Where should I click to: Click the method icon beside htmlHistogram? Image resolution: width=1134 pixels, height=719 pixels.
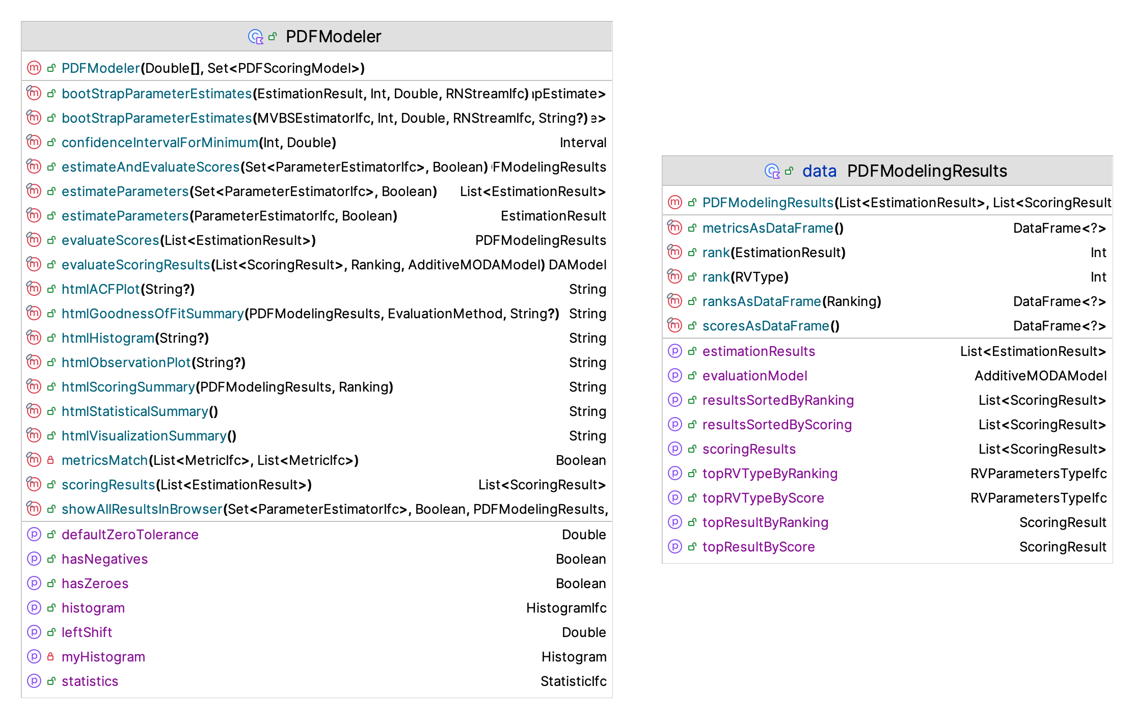click(x=34, y=338)
